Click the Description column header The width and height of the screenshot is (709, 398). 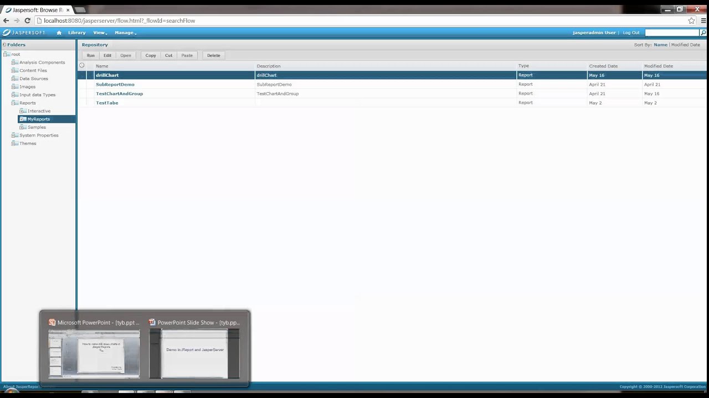[x=269, y=66]
